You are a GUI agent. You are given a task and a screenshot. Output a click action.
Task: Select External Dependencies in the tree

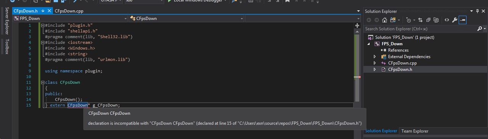click(x=409, y=57)
